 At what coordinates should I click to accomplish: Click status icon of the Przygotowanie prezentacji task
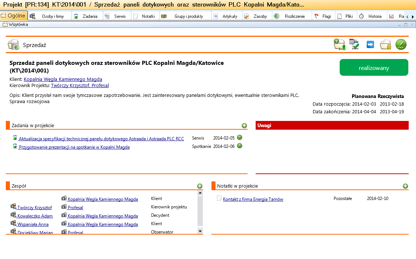[240, 146]
